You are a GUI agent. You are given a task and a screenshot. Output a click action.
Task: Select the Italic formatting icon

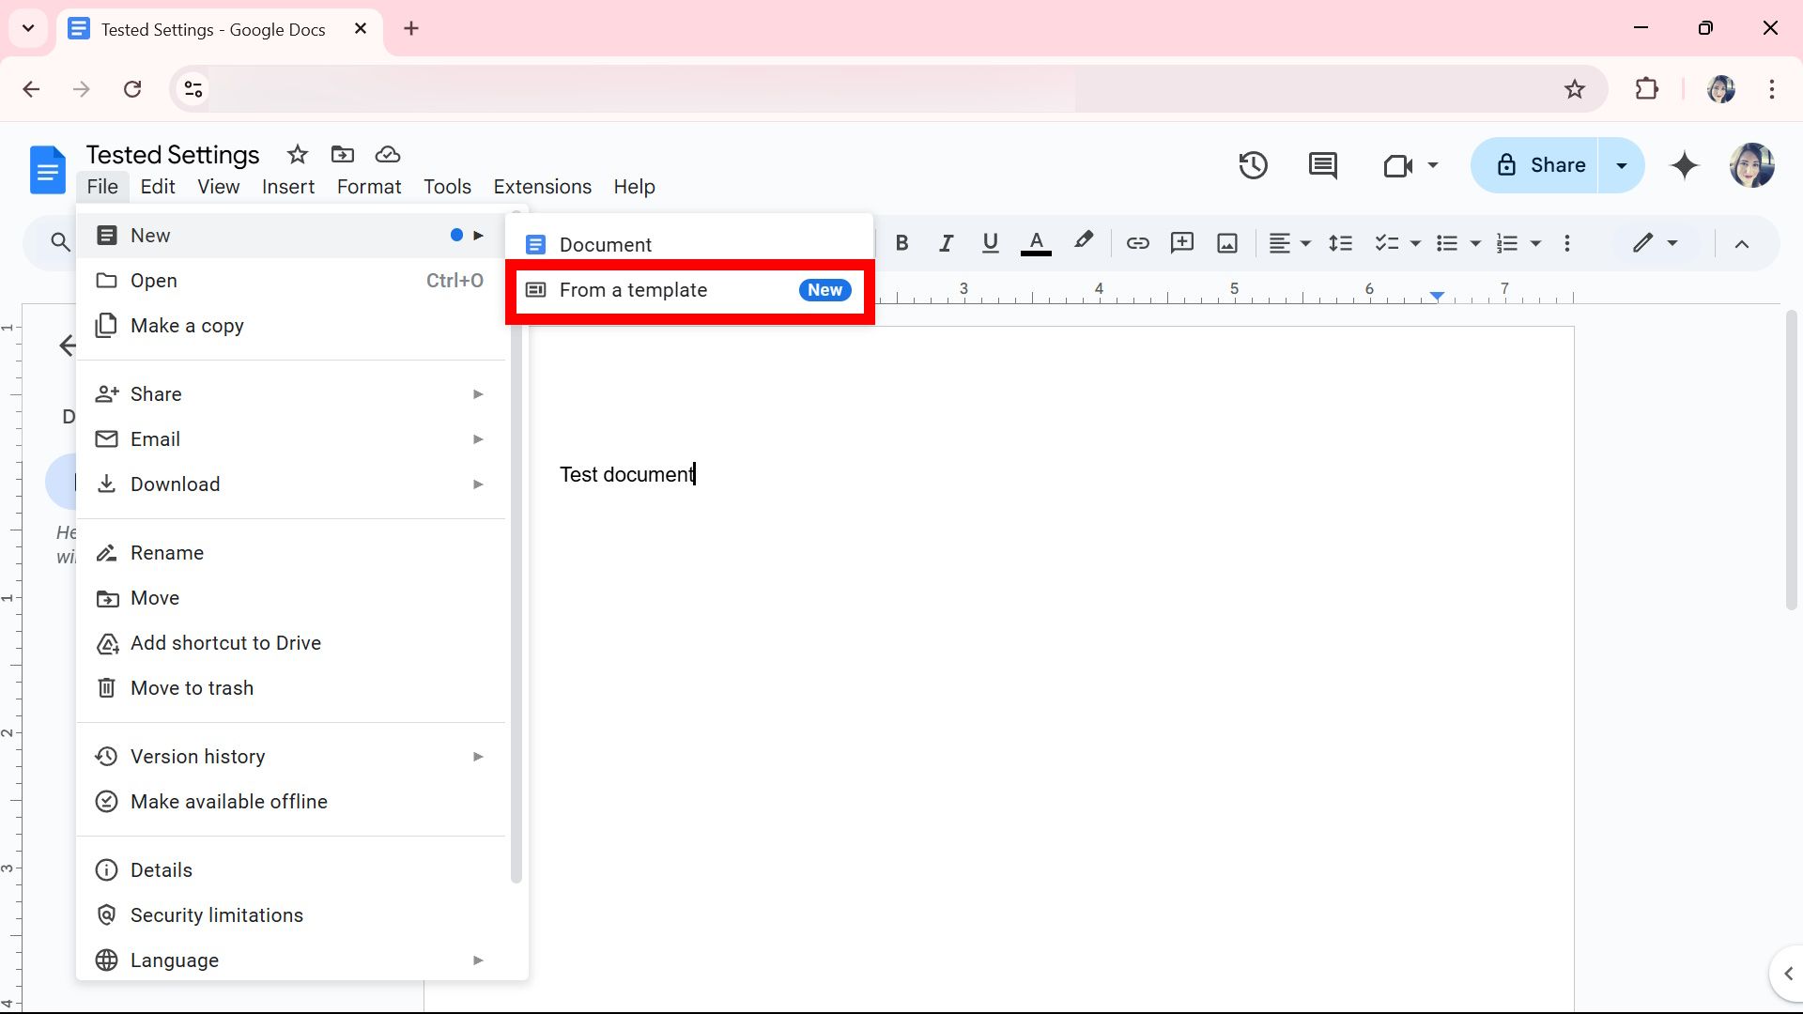[x=946, y=241]
